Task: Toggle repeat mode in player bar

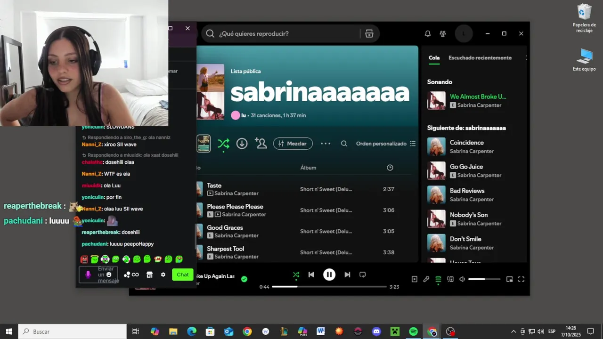Action: 363,274
